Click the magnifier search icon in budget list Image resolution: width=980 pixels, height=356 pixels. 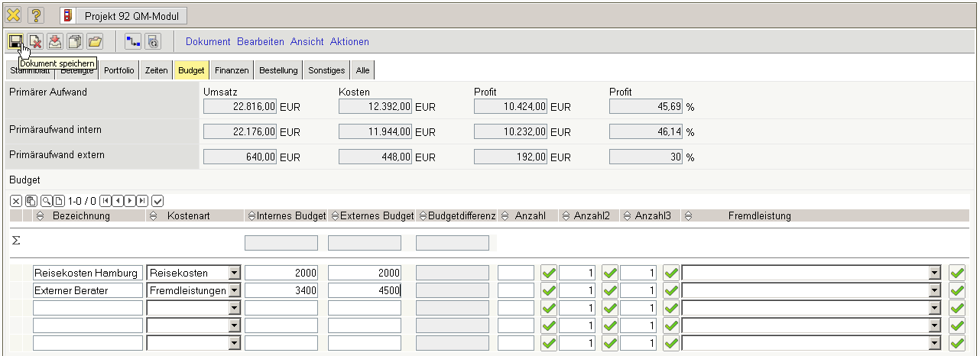47,201
